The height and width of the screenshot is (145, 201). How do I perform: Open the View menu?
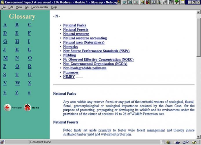[x=19, y=7]
